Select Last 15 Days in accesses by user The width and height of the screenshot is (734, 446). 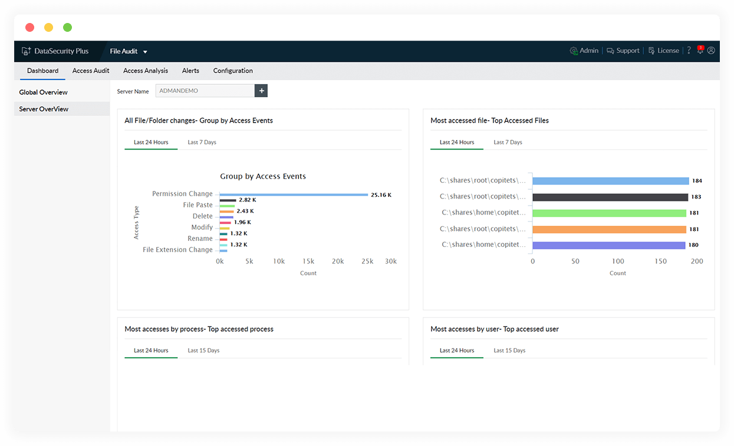tap(509, 351)
